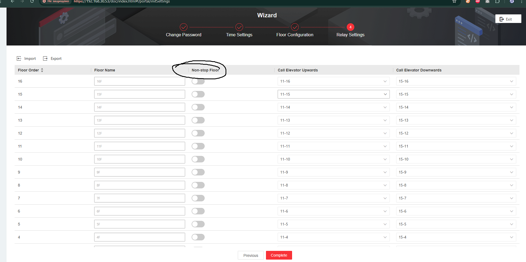Expand Call Elevator Downwards dropdown for floor 12
The image size is (526, 262).
[456, 133]
